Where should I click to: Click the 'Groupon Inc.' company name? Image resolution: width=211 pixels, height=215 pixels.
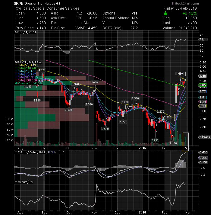pyautogui.click(x=34, y=3)
